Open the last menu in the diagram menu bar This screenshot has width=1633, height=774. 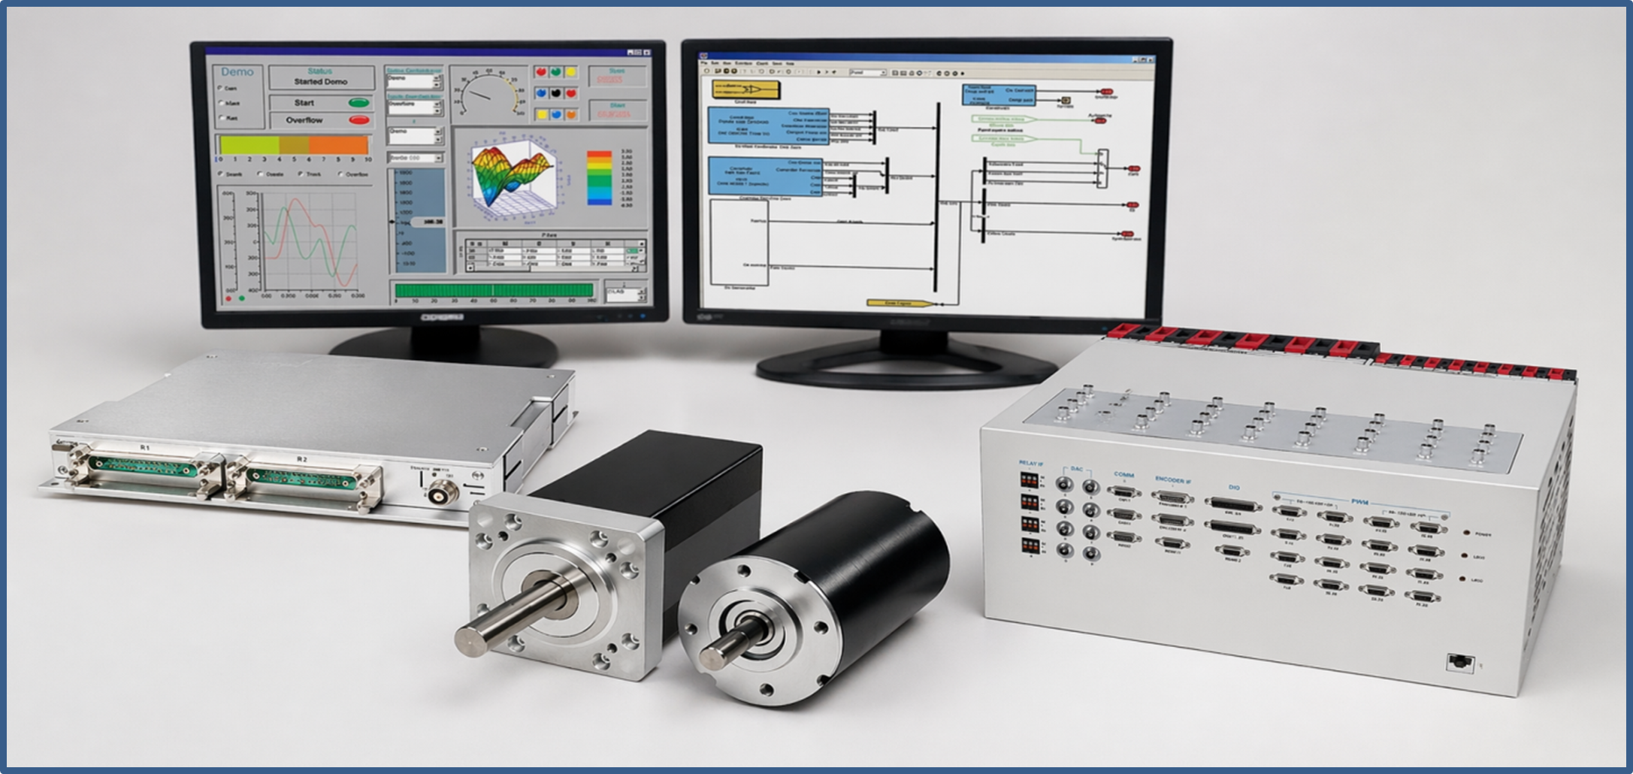coord(790,64)
